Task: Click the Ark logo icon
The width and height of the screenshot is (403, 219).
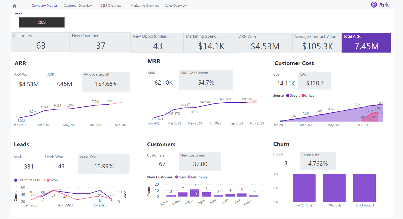Action: click(x=374, y=5)
